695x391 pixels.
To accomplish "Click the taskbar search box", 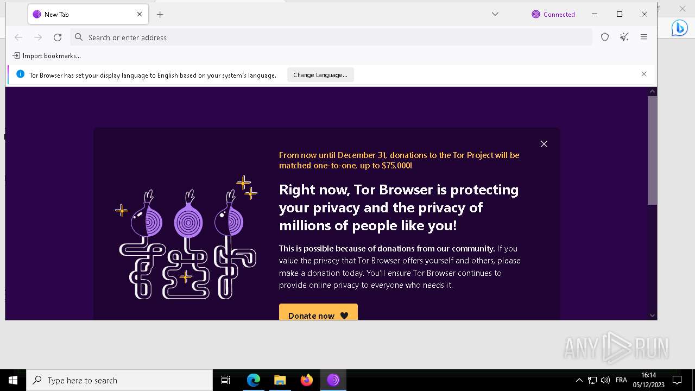I will pos(119,380).
